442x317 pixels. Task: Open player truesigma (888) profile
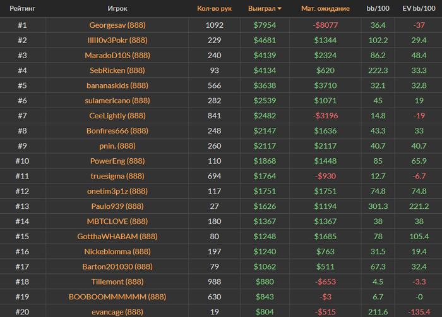click(117, 177)
